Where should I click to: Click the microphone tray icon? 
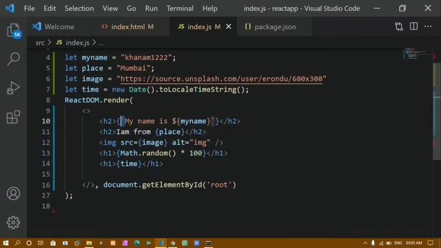(373, 243)
